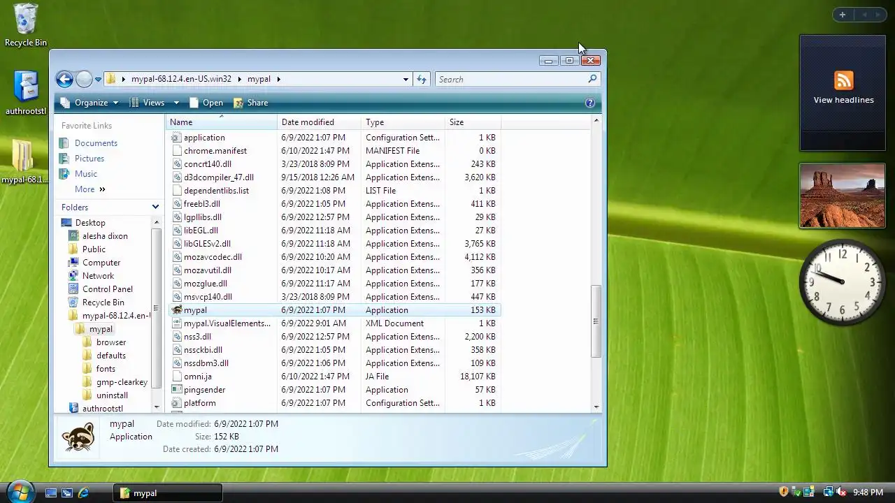The image size is (895, 503).
Task: Click the security shield tray icon
Action: tap(784, 492)
